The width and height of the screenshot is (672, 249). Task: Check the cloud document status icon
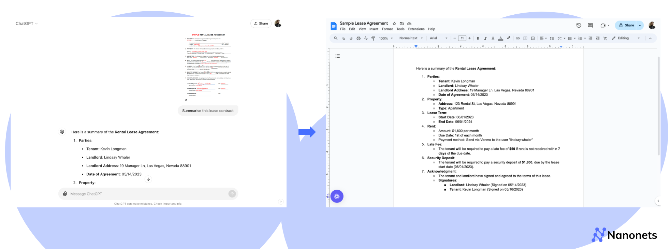(x=409, y=24)
